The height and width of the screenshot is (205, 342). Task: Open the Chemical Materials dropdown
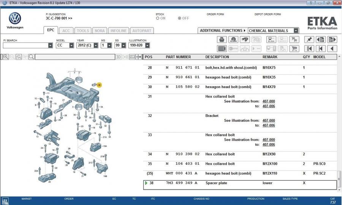296,30
